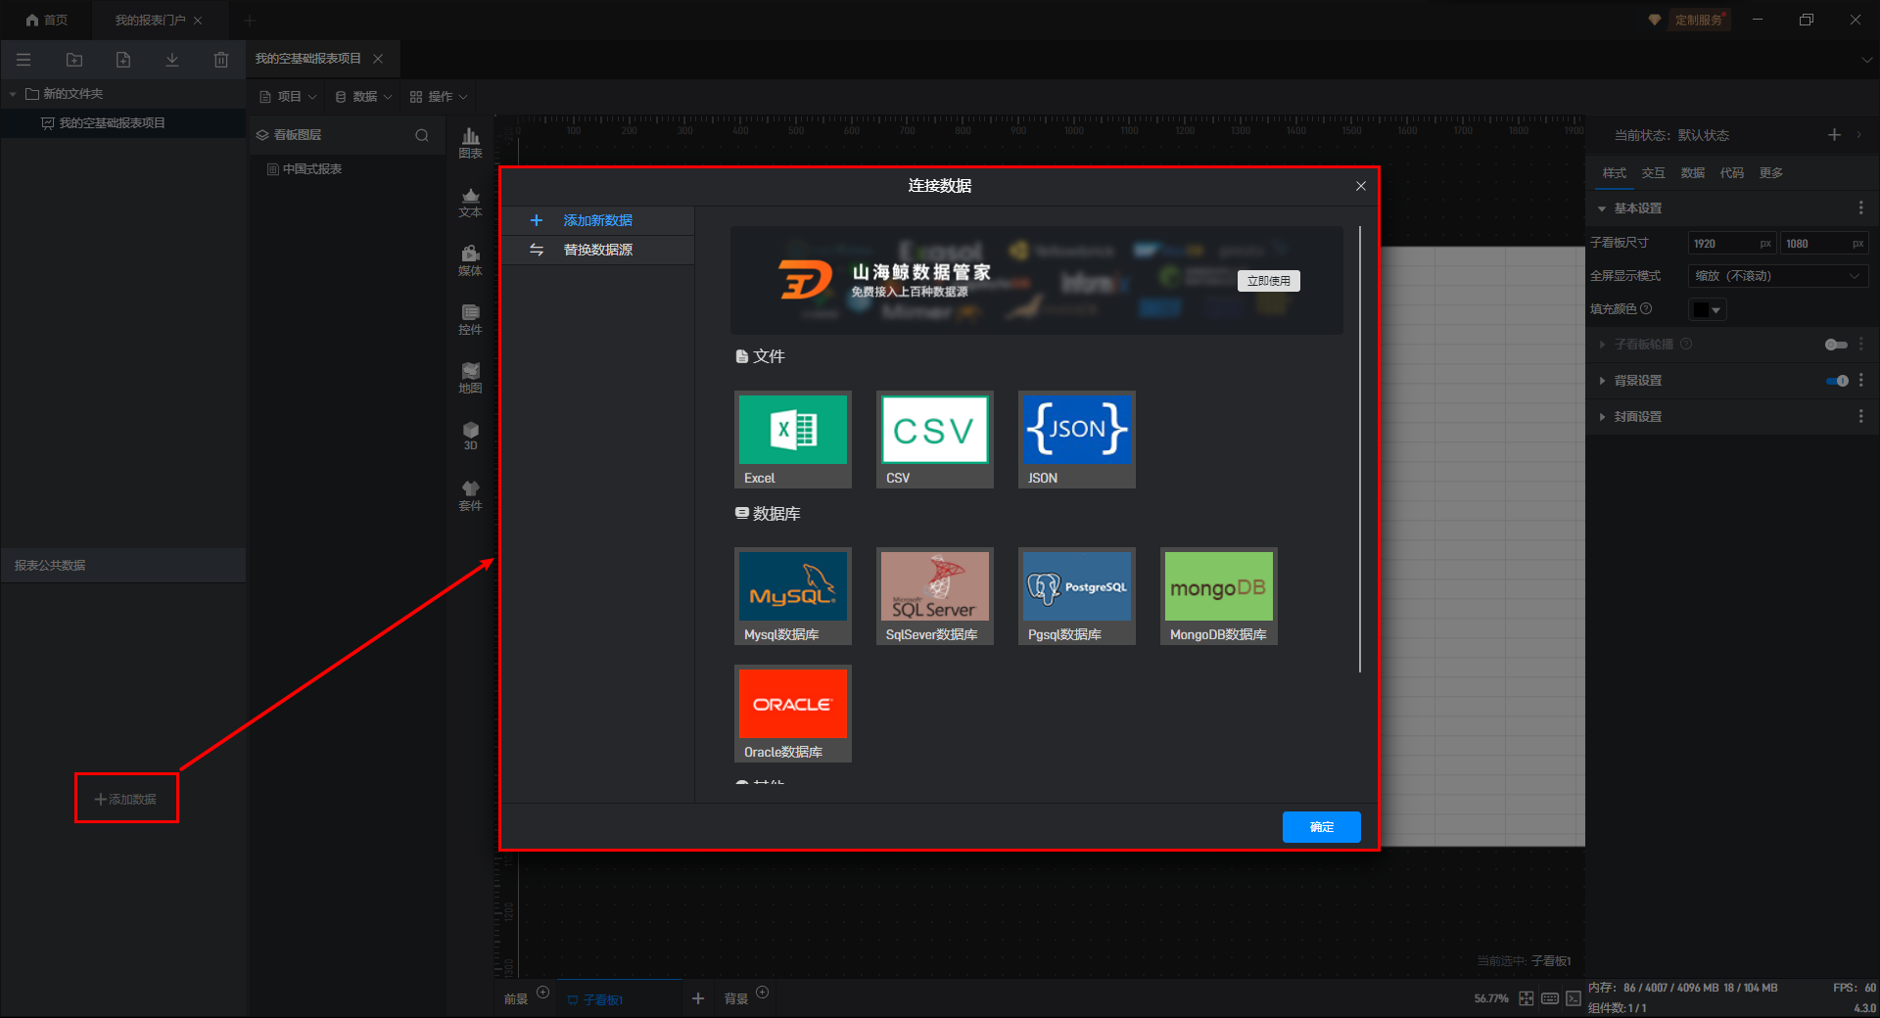Expand the 背景设置 section
Viewport: 1880px width, 1018px height.
1602,381
